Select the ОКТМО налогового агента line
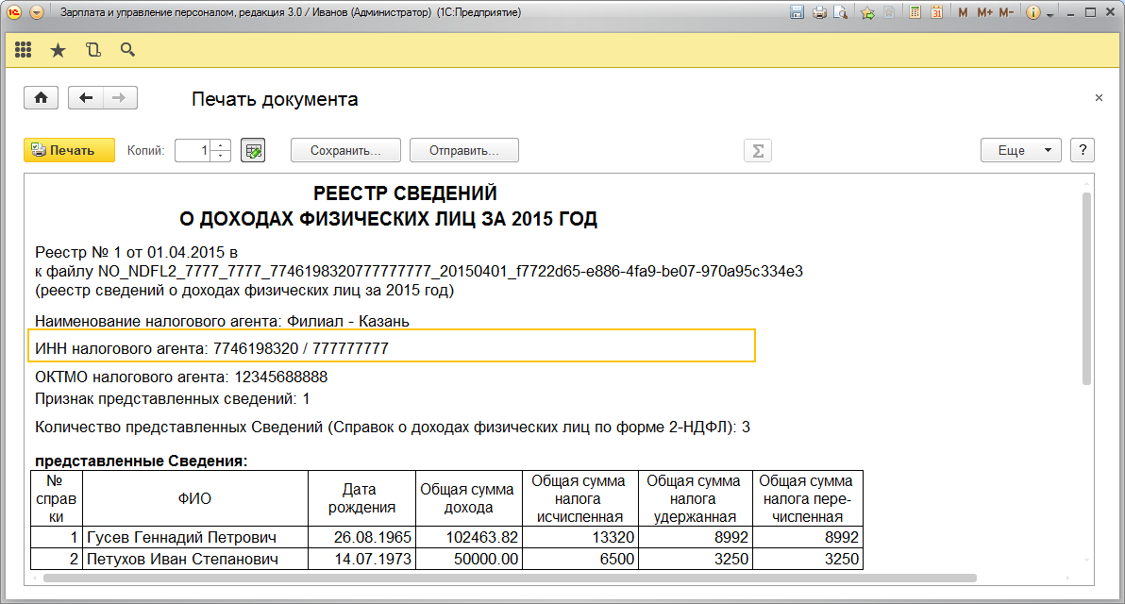 pyautogui.click(x=181, y=377)
